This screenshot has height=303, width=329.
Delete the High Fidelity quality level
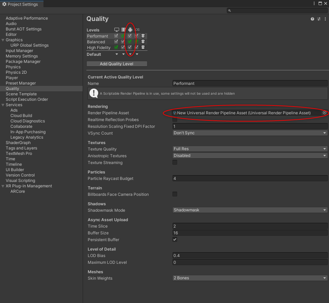pyautogui.click(x=143, y=47)
